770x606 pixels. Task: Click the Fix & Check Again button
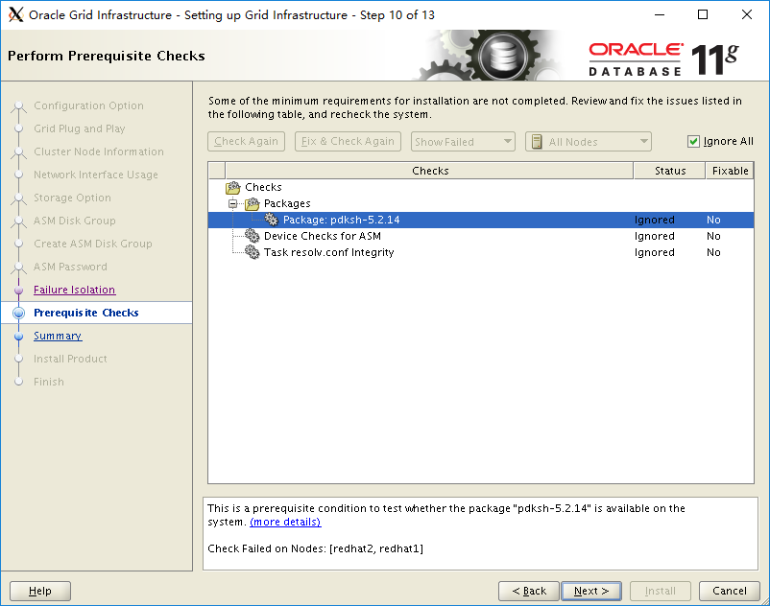coord(348,142)
